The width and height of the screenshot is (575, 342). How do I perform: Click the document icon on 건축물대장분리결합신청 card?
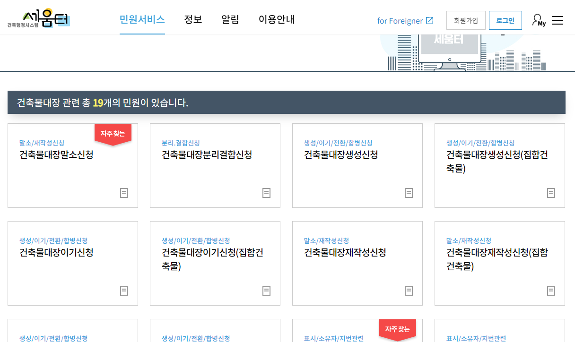click(x=266, y=193)
